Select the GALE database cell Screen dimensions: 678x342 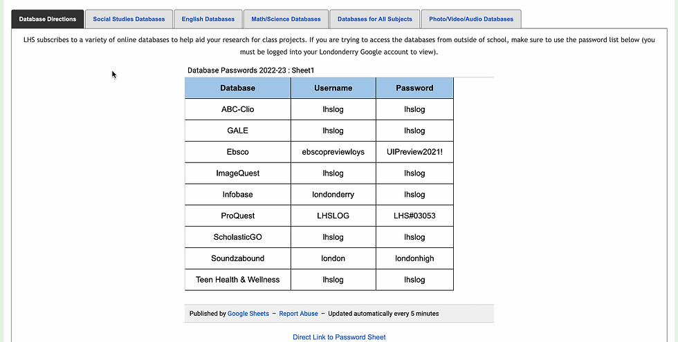(x=238, y=131)
